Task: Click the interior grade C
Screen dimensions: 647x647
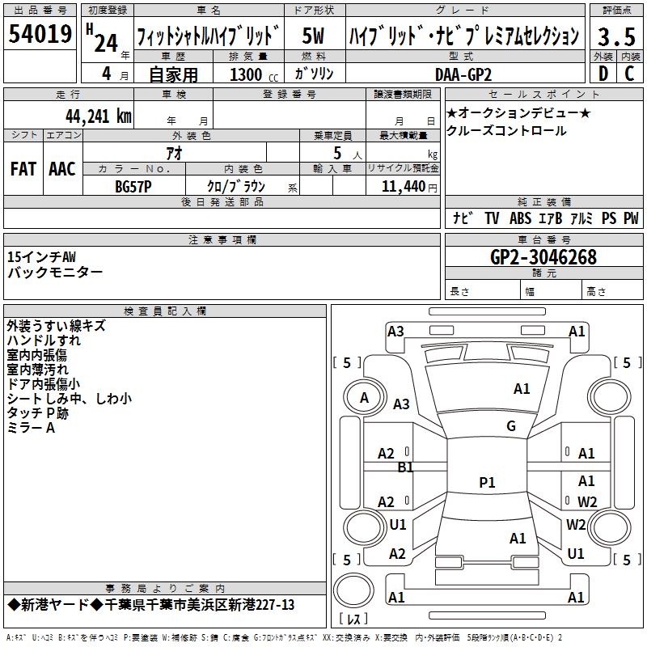Action: [628, 74]
